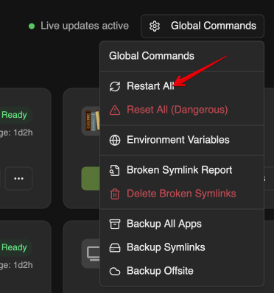
Task: Open Environment Variables menu entry
Action: tap(182, 140)
